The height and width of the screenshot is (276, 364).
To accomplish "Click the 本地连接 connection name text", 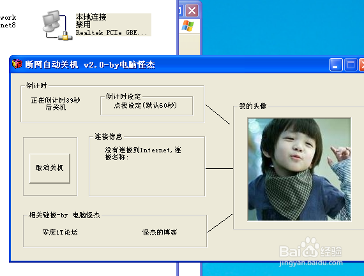I will click(x=91, y=17).
